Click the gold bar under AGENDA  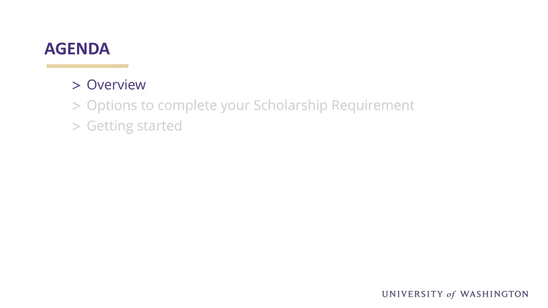(87, 66)
